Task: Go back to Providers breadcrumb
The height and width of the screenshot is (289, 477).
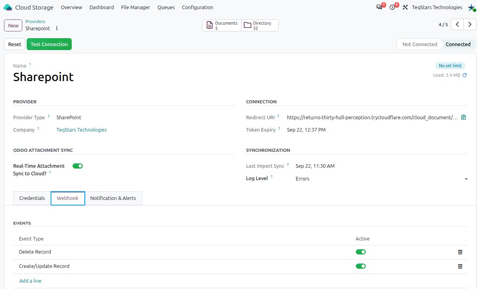Action: pyautogui.click(x=35, y=21)
